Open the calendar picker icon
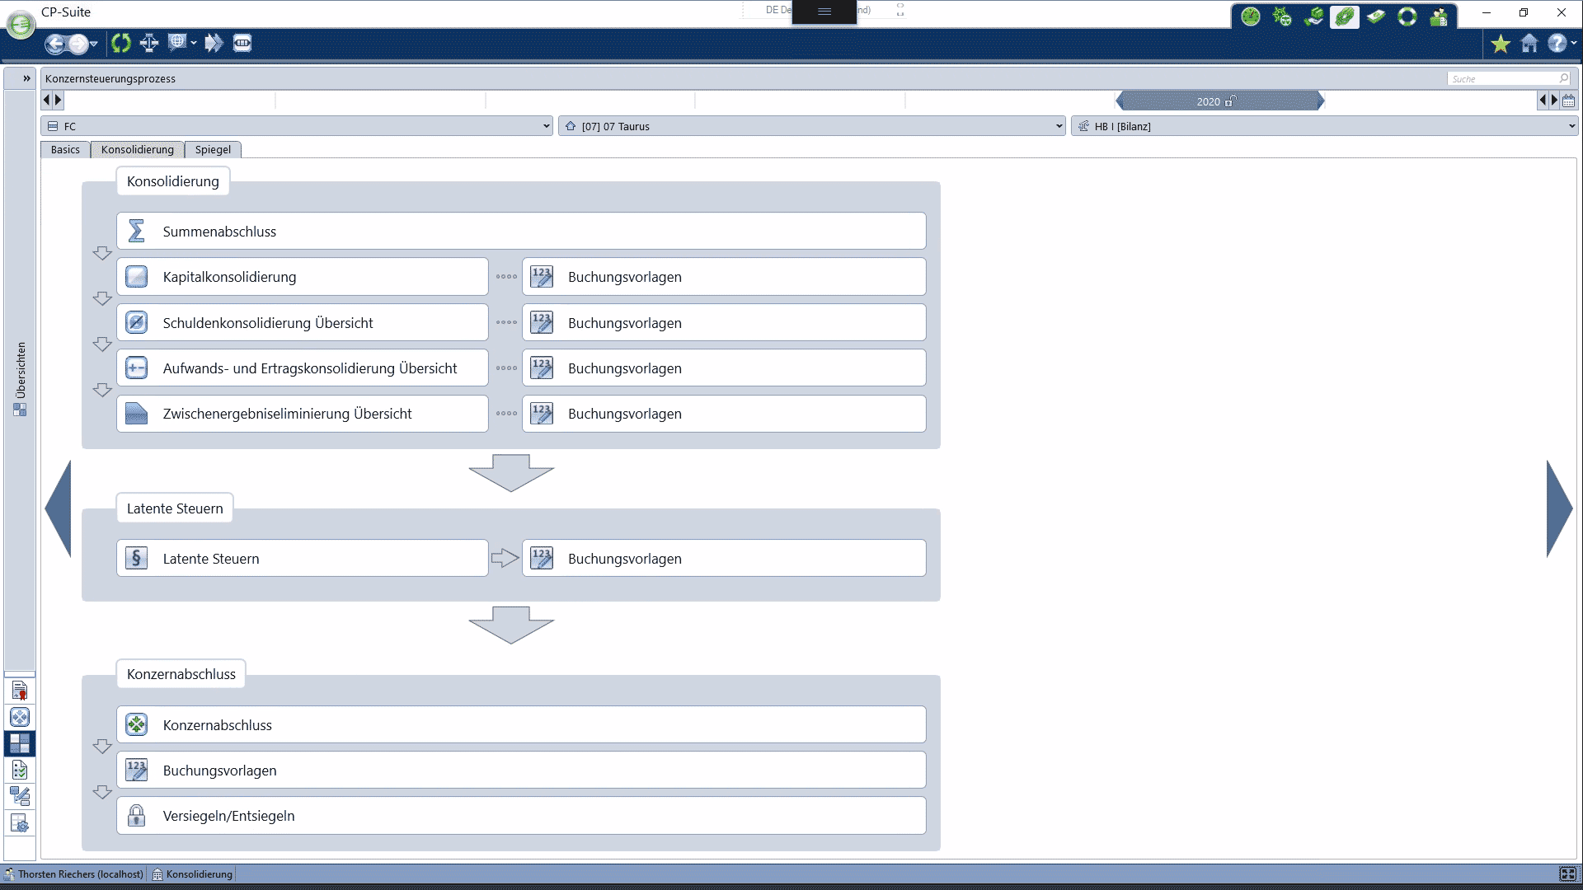The height and width of the screenshot is (890, 1583). [1568, 101]
